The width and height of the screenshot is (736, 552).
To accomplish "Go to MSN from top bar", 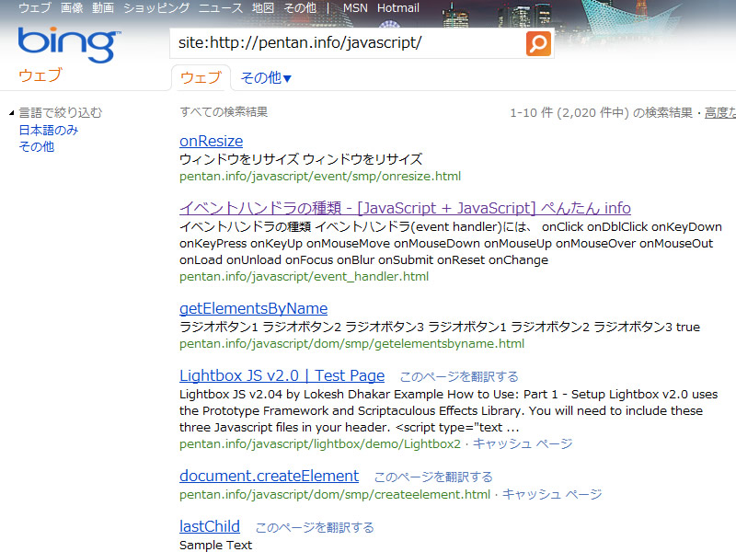I will coord(355,8).
